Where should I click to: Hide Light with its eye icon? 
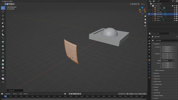pos(174,18)
